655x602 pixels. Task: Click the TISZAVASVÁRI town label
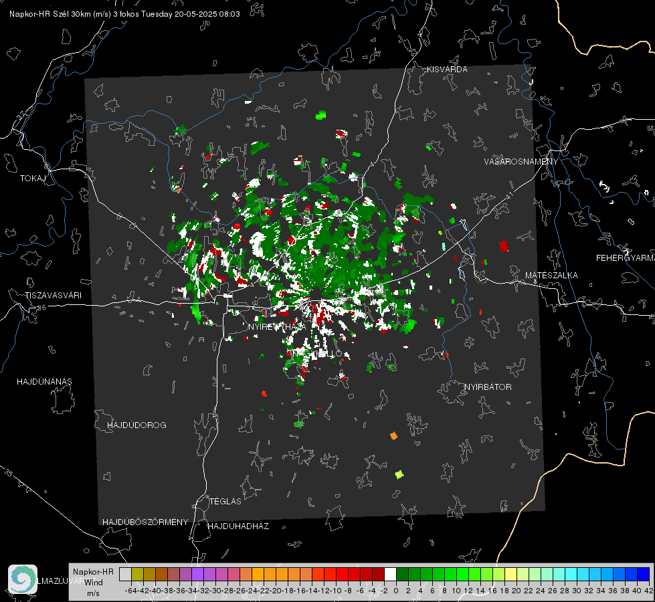click(53, 296)
